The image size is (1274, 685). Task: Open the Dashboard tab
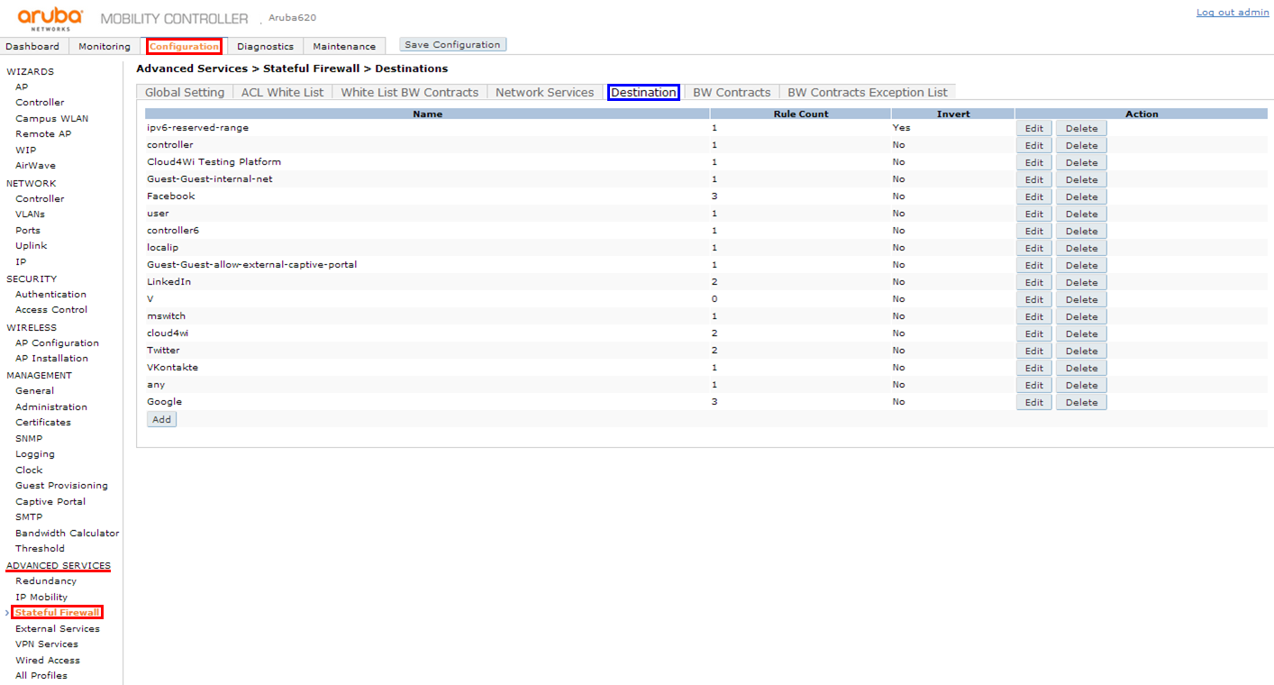pos(32,46)
